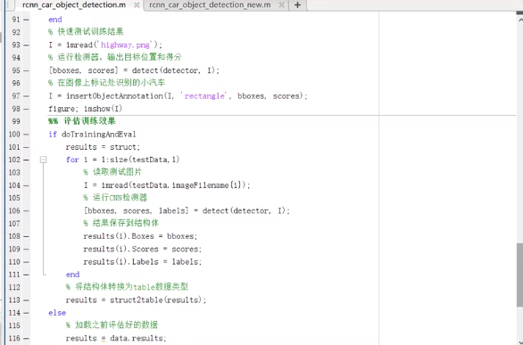Toggle breakpoint dash on line 104
This screenshot has height=345, width=523.
pos(27,185)
